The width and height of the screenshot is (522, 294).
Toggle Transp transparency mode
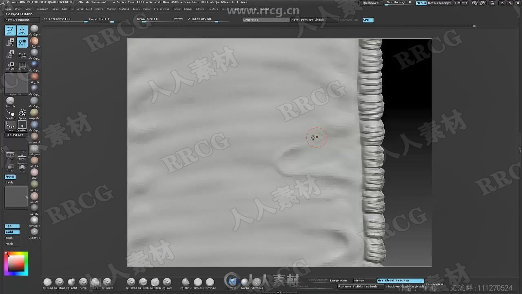[10, 167]
